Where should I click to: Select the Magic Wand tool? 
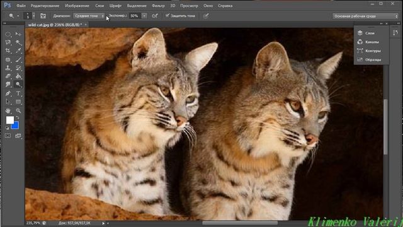(18, 42)
